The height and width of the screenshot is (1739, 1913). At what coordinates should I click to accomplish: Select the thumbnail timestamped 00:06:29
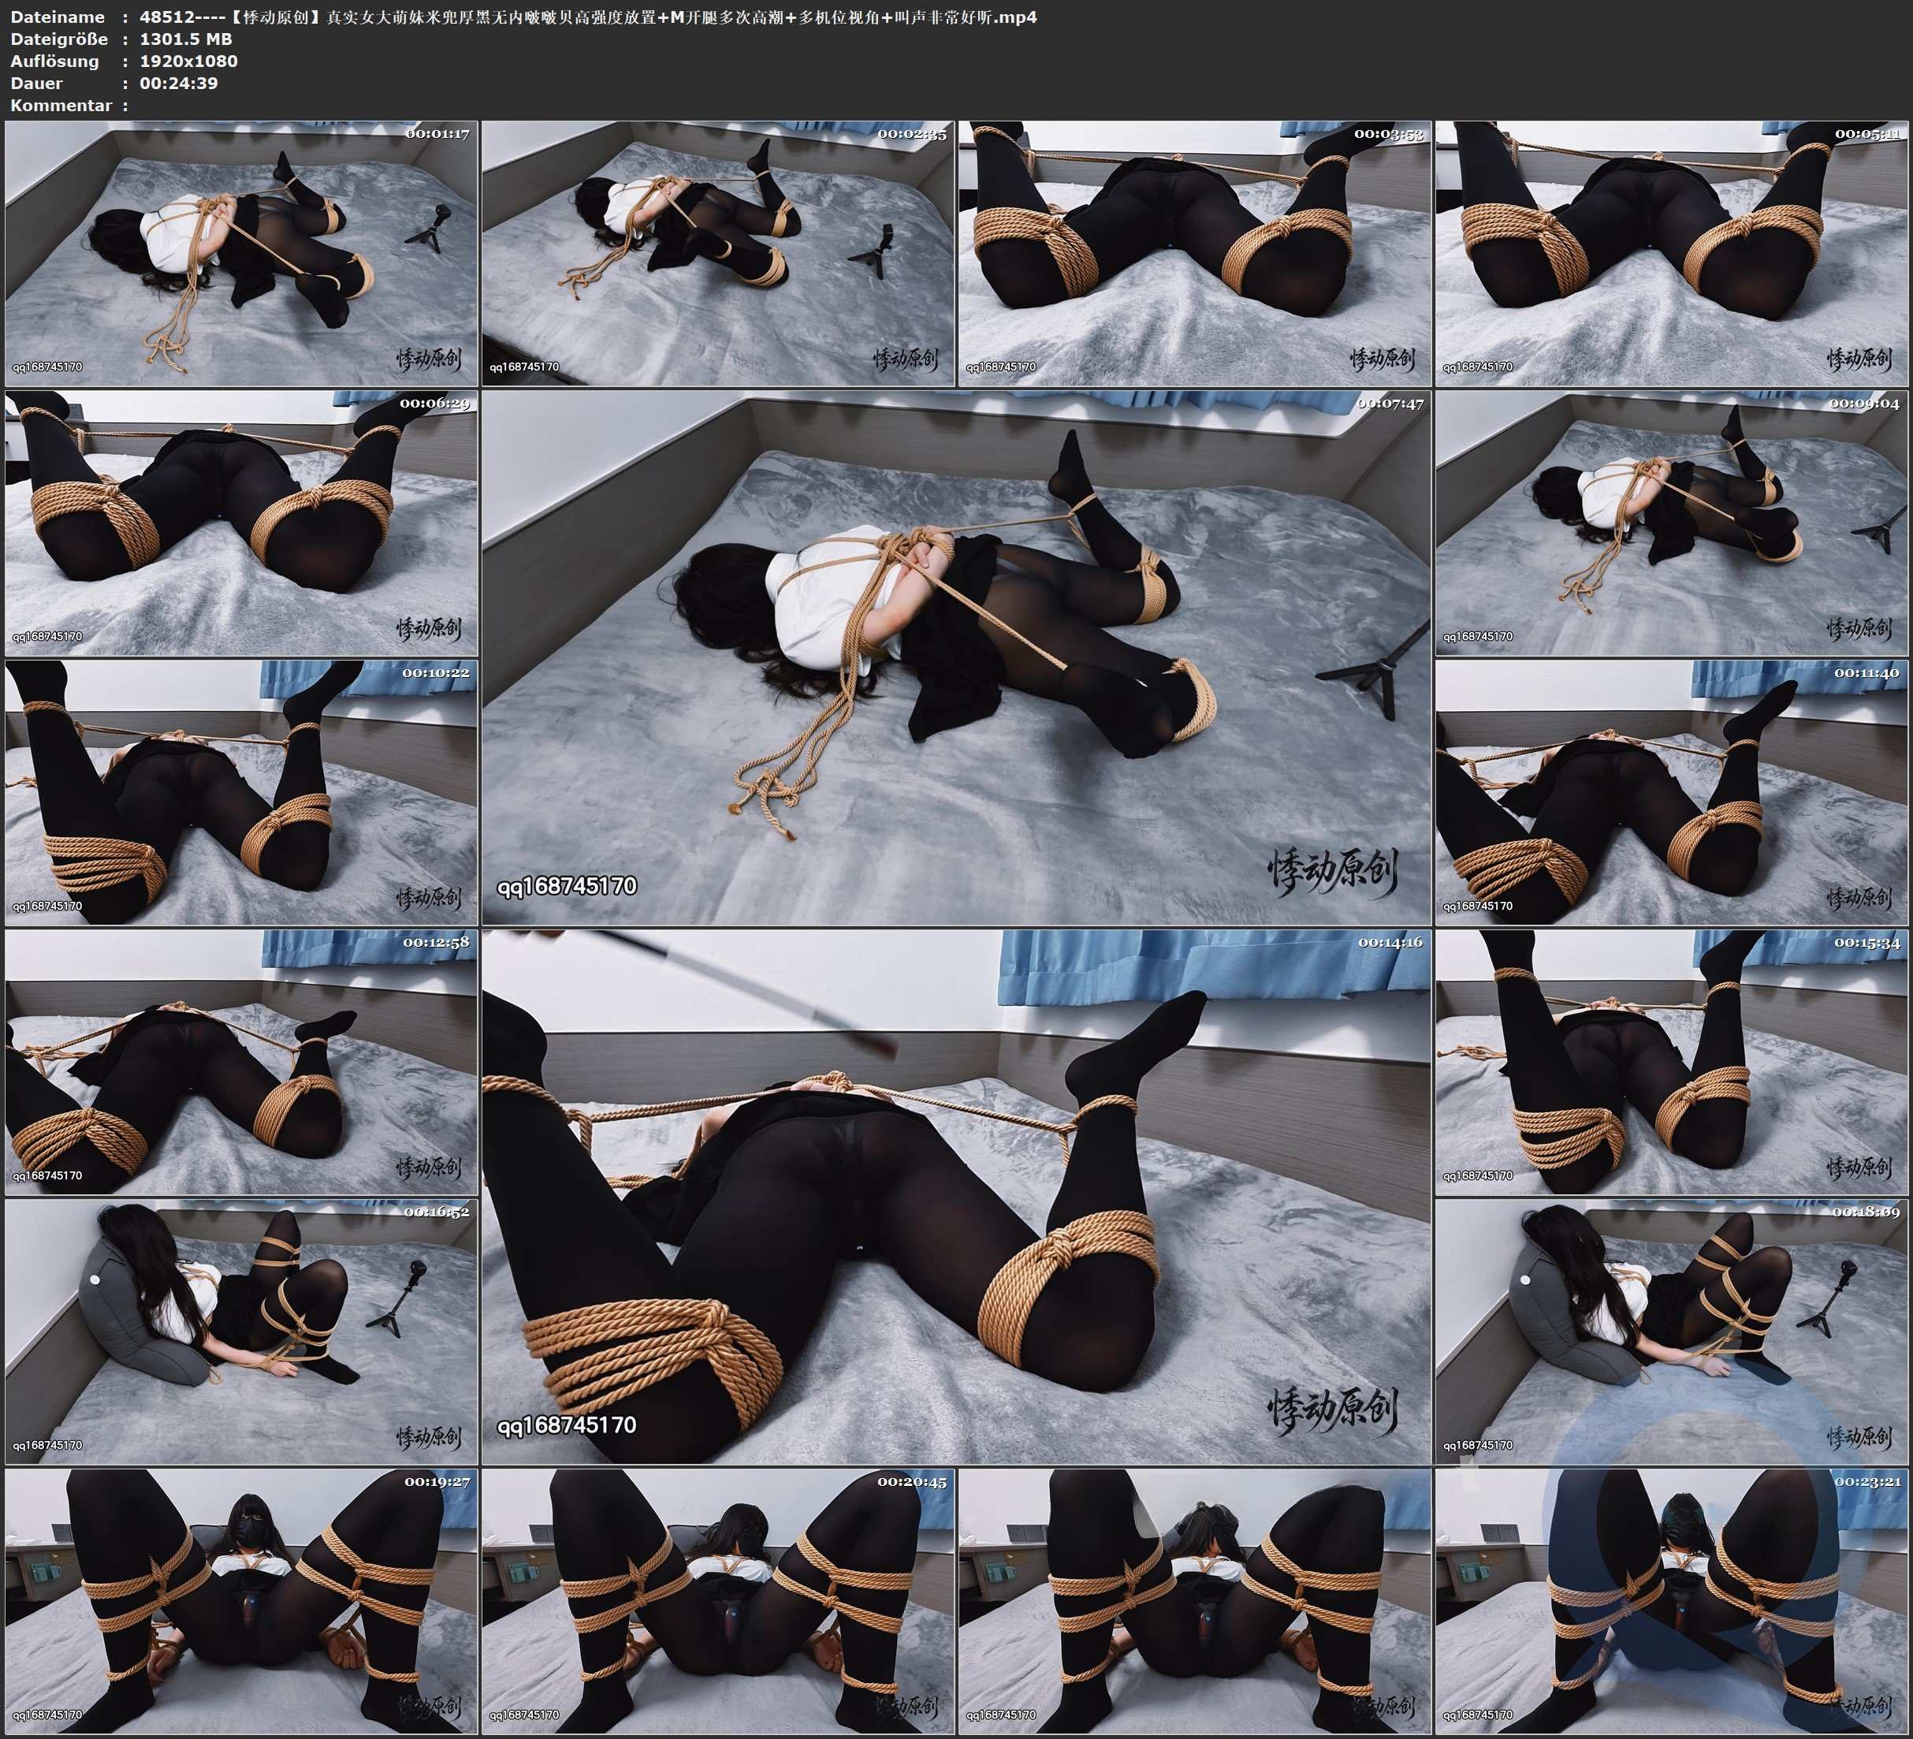point(241,523)
